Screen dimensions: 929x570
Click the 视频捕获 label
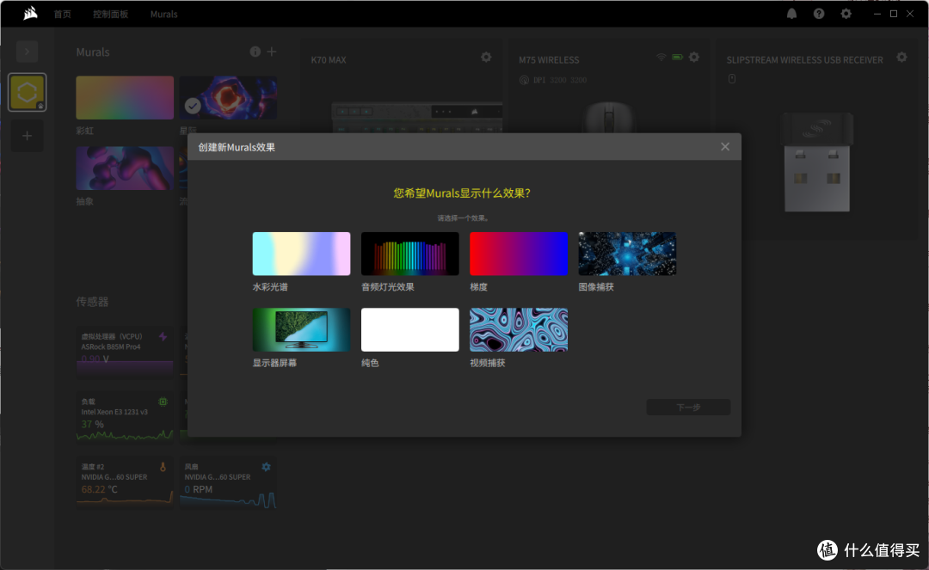coord(488,363)
